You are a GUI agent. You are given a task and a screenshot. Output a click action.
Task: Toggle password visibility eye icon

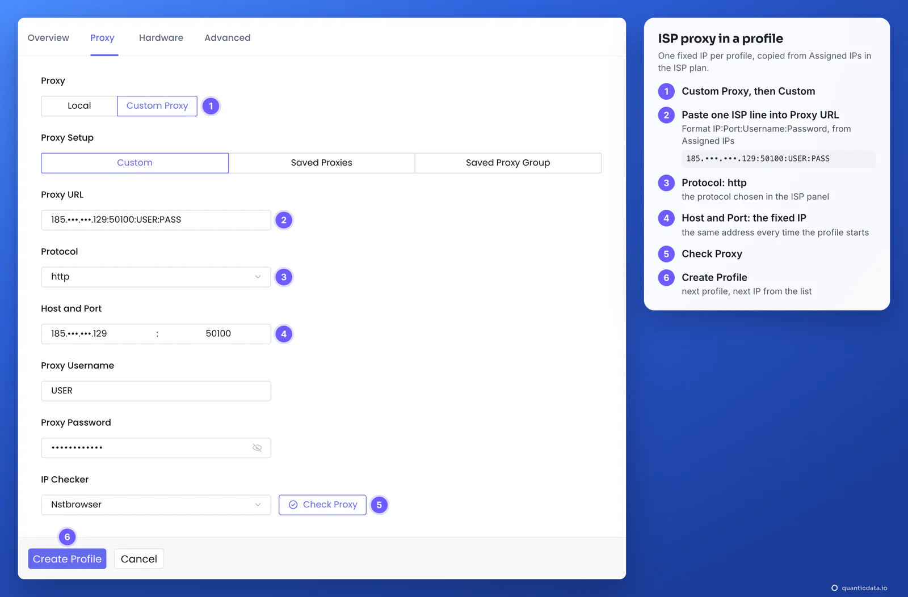(257, 448)
